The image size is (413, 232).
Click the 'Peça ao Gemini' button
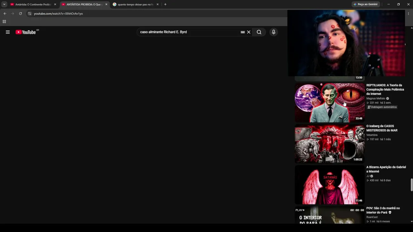coord(365,5)
